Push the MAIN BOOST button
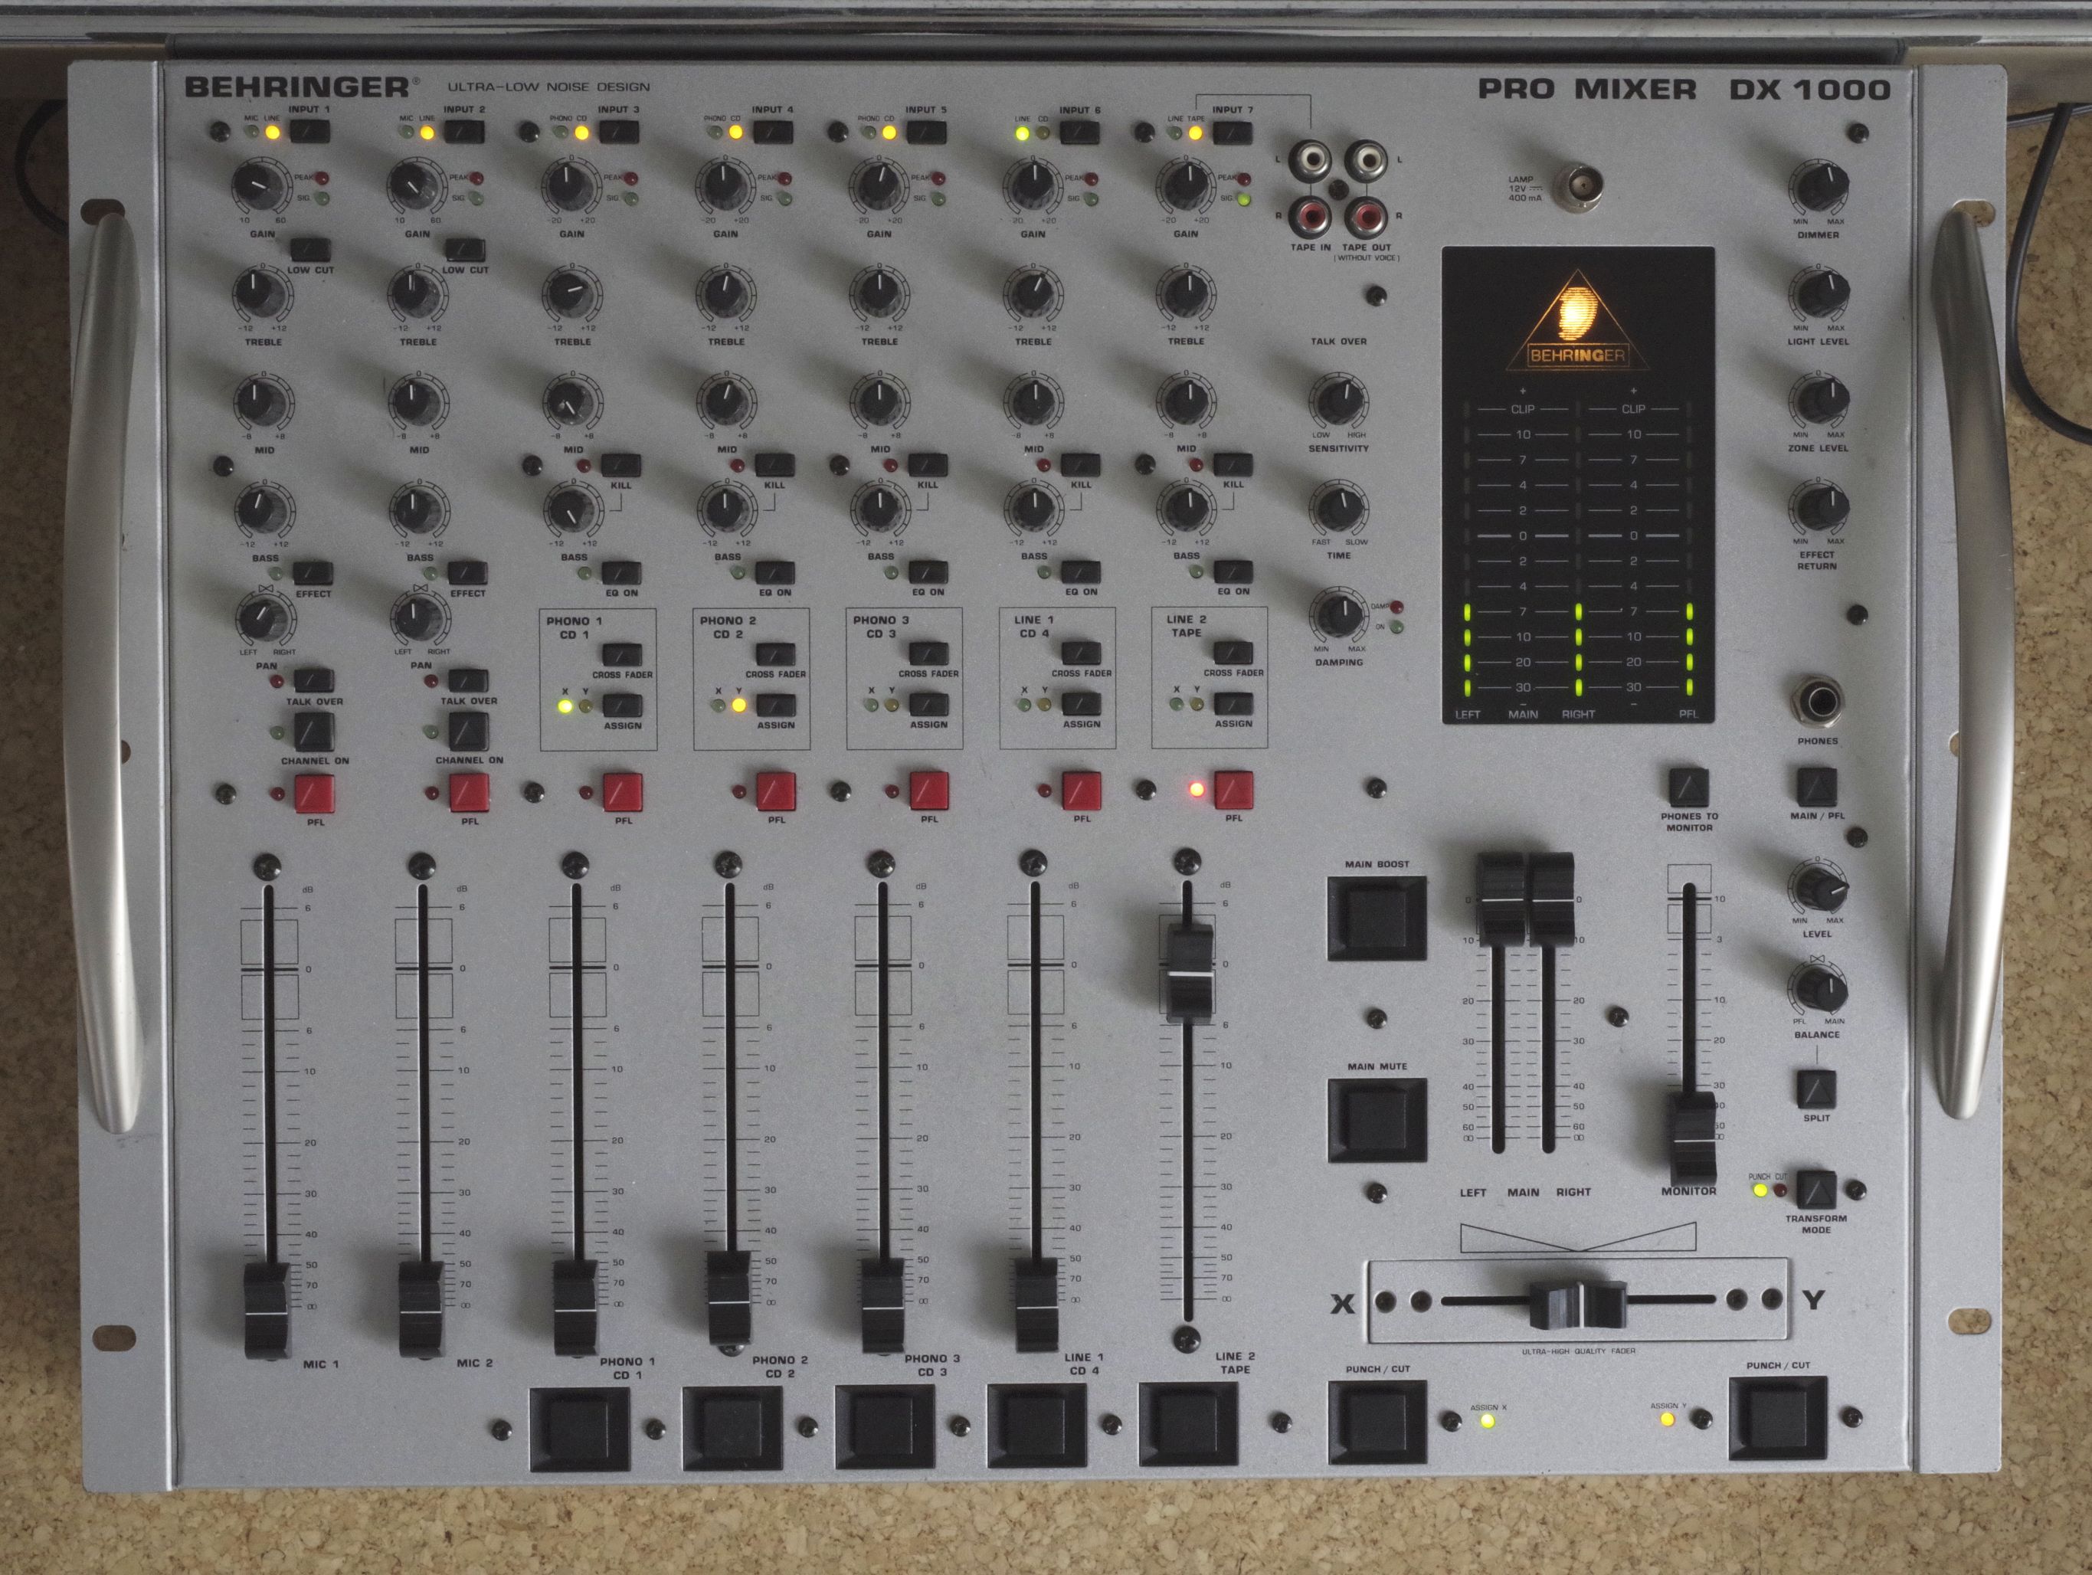This screenshot has width=2092, height=1575. click(x=1377, y=918)
